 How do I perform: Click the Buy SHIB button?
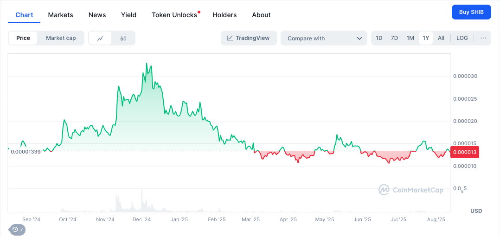(x=471, y=12)
